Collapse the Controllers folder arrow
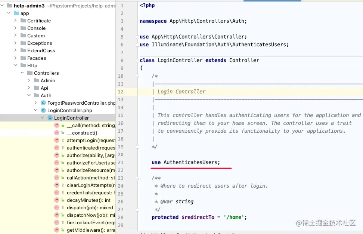Screen dimensions: 363x234 tap(22, 73)
